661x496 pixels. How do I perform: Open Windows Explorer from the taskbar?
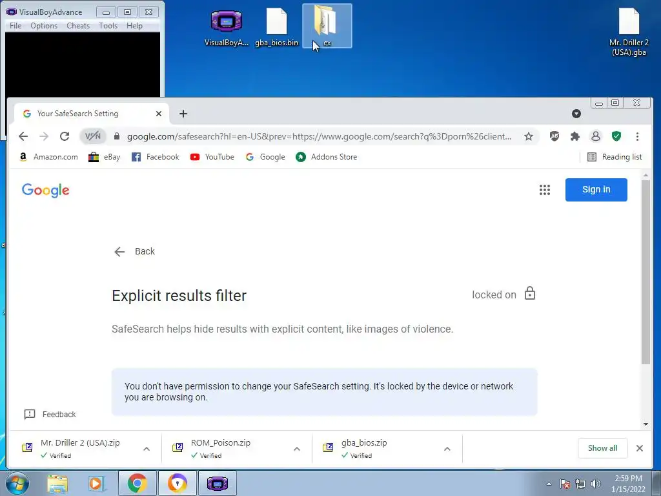click(57, 483)
